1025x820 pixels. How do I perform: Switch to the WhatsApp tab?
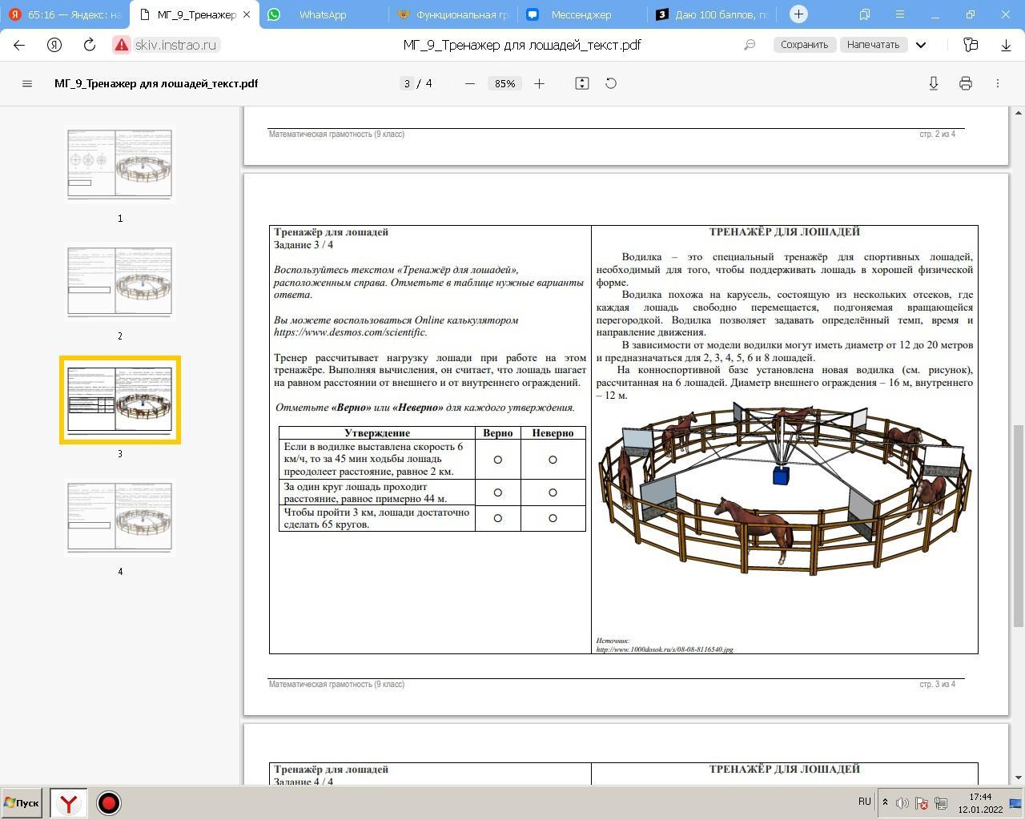[323, 14]
